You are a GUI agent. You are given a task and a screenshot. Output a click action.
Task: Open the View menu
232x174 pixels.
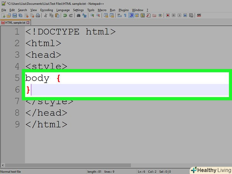click(33, 10)
